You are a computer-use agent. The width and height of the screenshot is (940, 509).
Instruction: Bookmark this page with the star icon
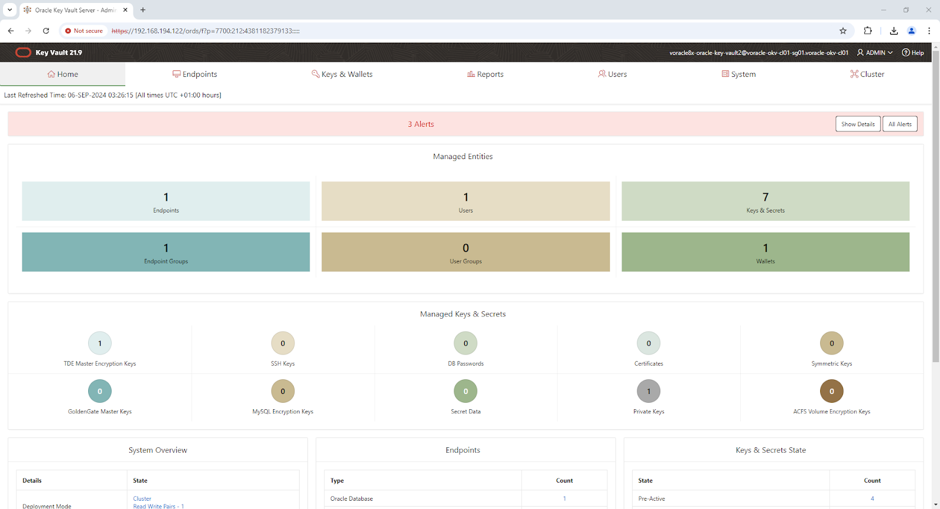(843, 31)
